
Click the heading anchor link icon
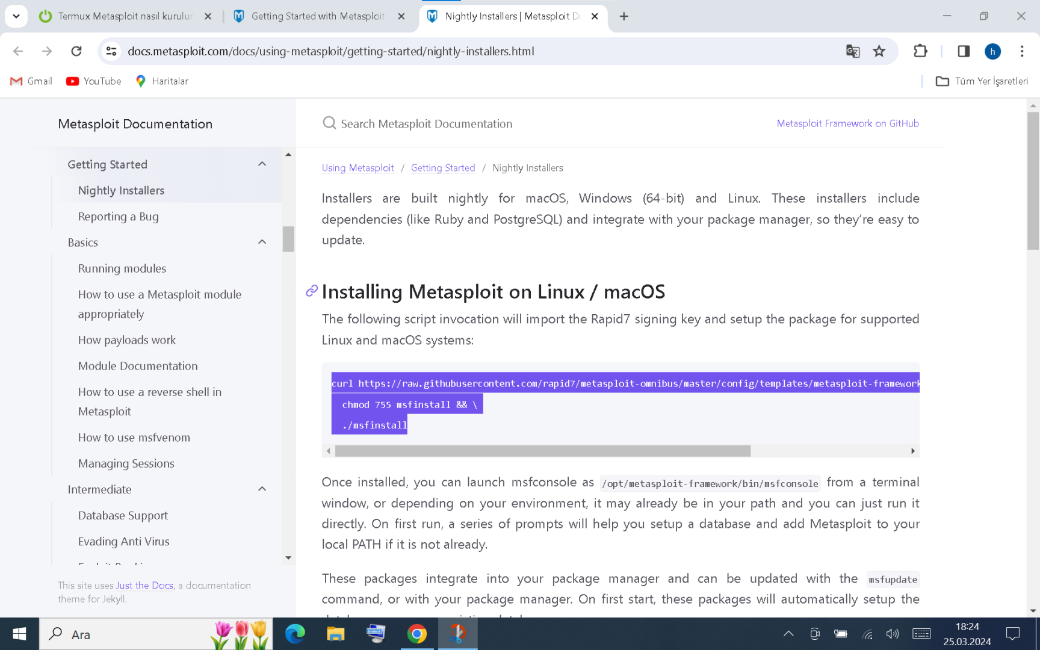tap(312, 291)
